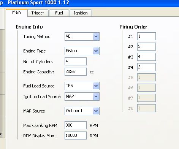
Task: Click the Engine Type label
Action: tap(35, 51)
